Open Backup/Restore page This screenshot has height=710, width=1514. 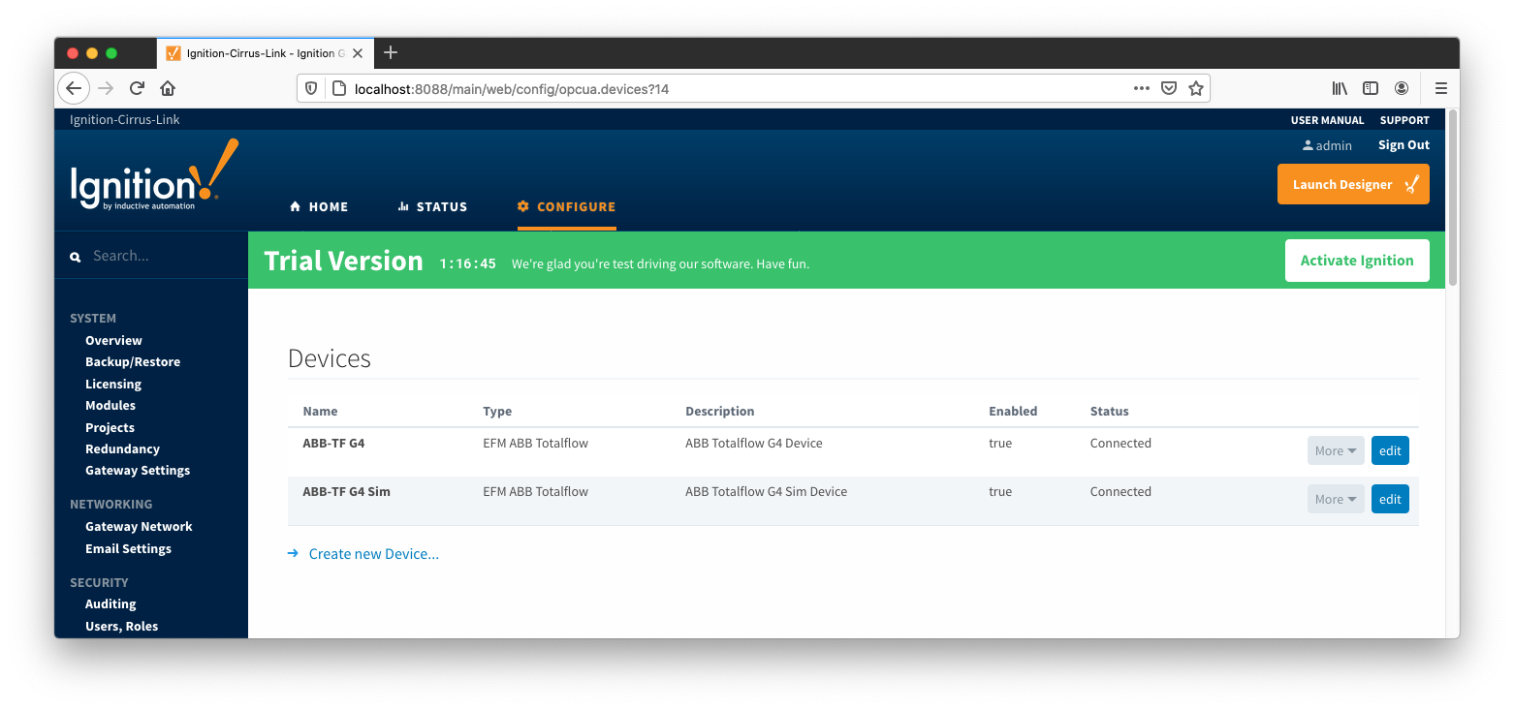click(x=133, y=361)
